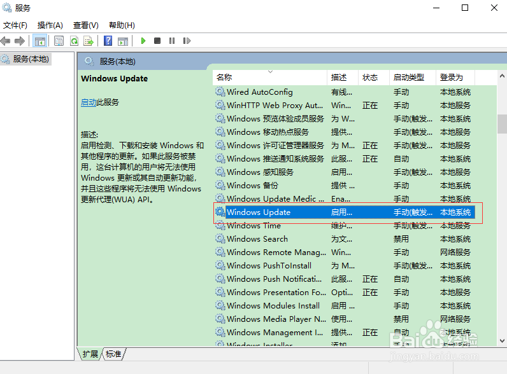Click the gear icon beside Windows Modules Install
This screenshot has height=374, width=507.
pyautogui.click(x=220, y=305)
